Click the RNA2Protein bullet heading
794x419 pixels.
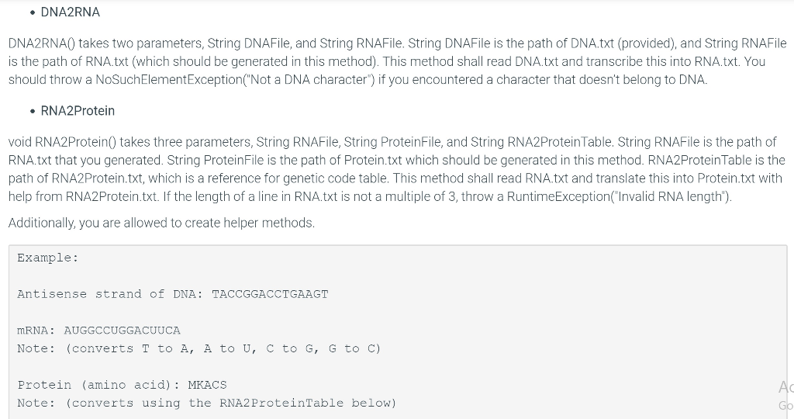[x=78, y=111]
